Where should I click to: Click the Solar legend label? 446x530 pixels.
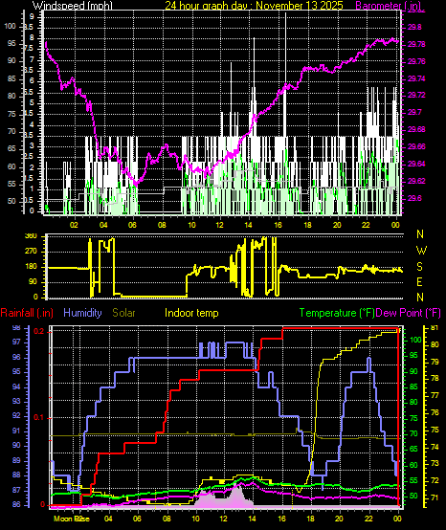123,313
